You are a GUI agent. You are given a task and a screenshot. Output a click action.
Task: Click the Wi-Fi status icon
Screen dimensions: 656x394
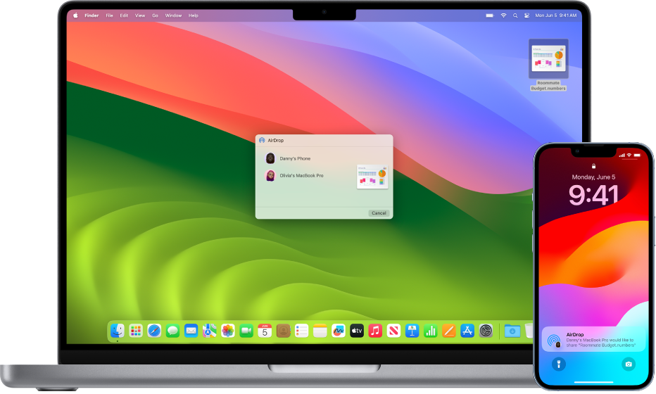tap(503, 15)
